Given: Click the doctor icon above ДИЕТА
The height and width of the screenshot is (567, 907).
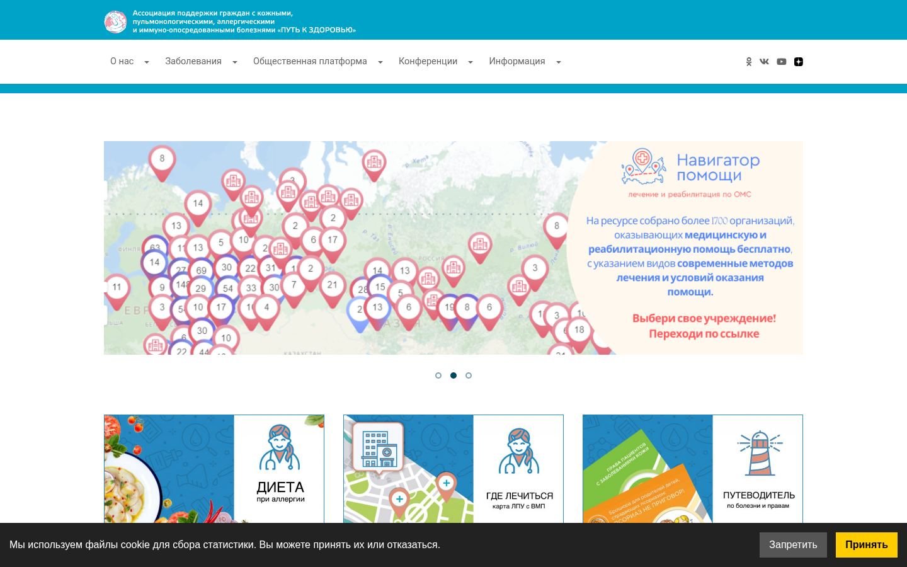Looking at the screenshot, I should point(279,447).
